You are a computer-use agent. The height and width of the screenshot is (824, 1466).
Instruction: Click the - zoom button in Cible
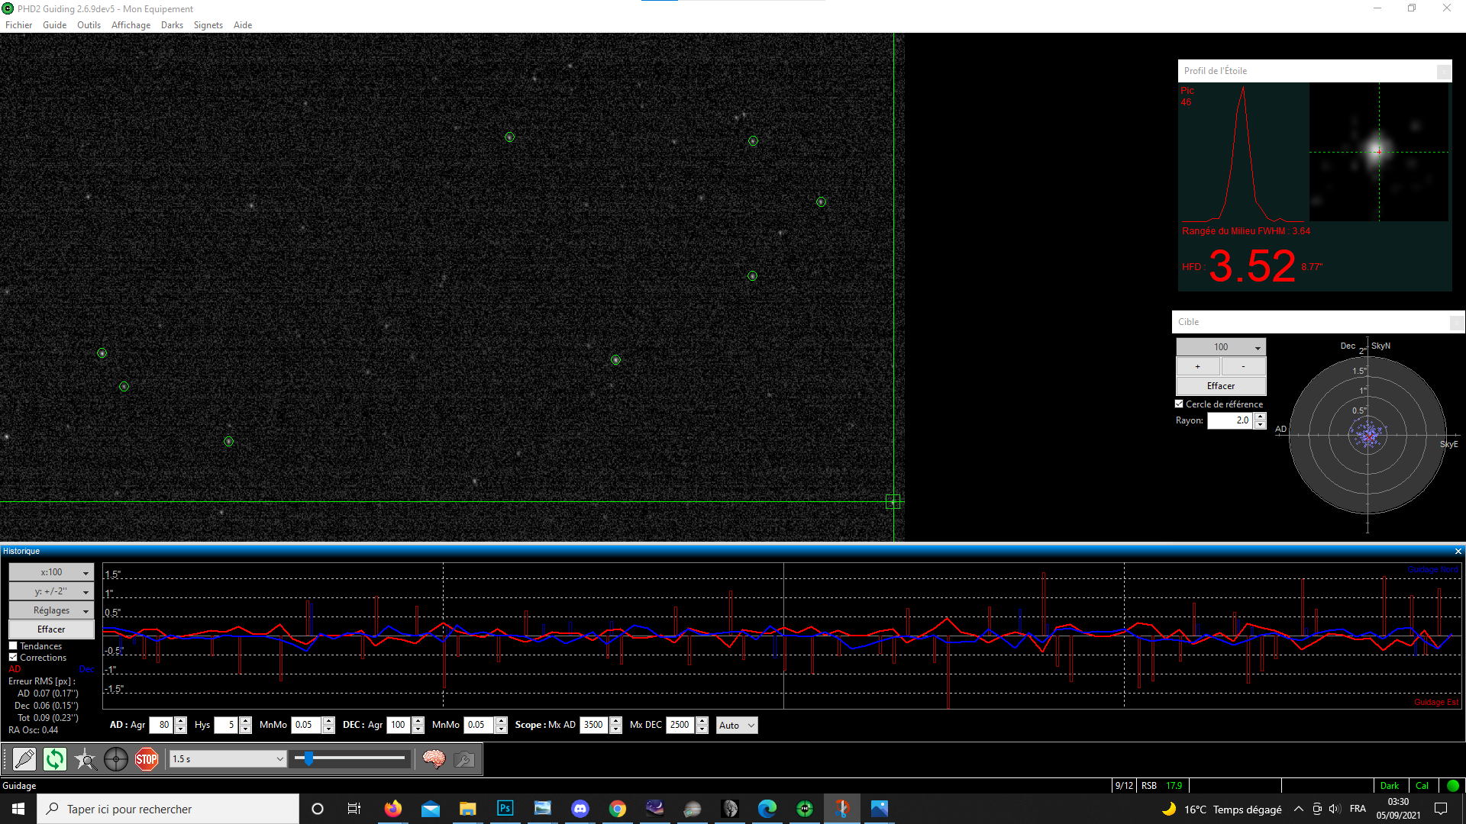tap(1244, 367)
